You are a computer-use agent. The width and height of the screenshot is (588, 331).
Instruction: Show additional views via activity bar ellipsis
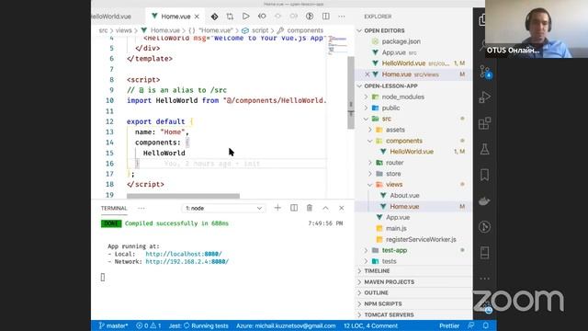click(484, 279)
